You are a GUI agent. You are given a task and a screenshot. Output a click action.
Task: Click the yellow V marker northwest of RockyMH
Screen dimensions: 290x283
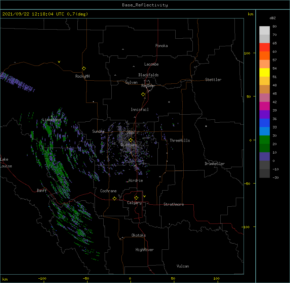[59, 62]
